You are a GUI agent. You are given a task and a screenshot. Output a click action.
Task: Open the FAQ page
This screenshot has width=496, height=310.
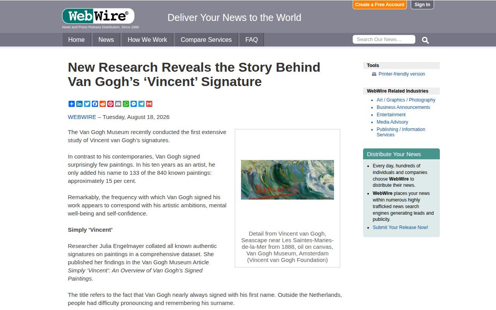tap(251, 40)
